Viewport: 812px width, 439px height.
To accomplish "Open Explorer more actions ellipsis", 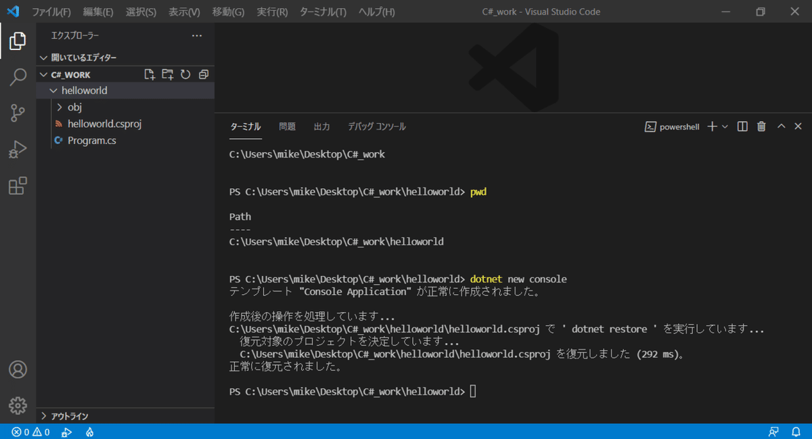I will [197, 35].
